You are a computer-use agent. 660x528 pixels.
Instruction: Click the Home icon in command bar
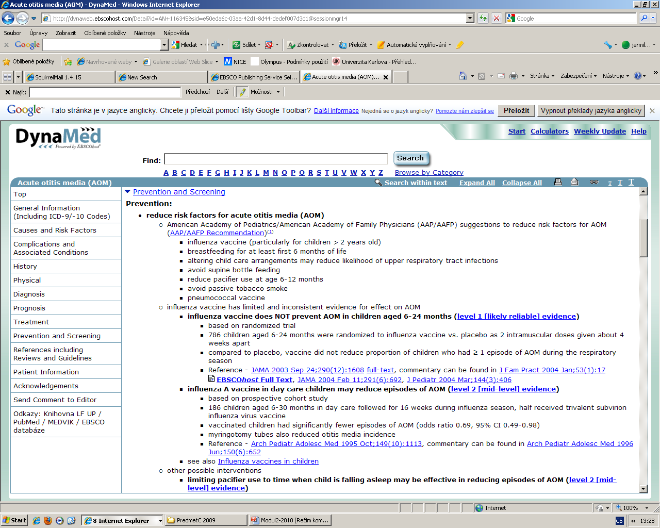click(463, 76)
